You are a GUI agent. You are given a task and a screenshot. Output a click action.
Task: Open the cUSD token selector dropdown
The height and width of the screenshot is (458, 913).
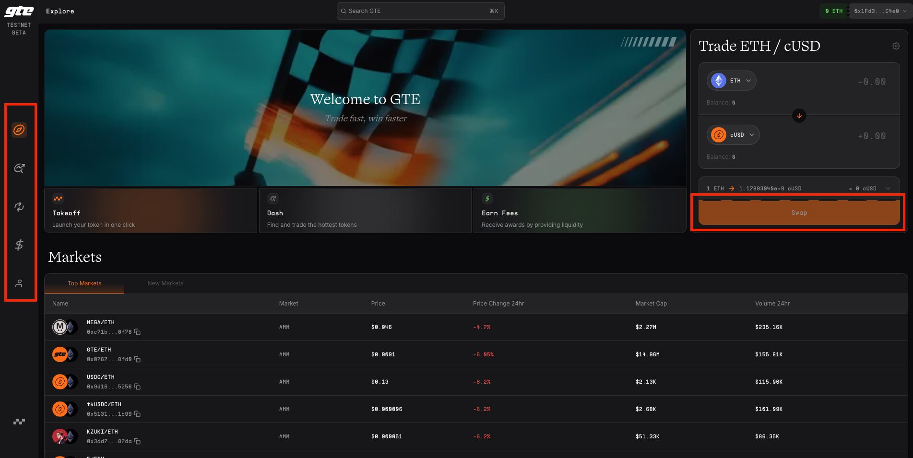click(x=733, y=135)
